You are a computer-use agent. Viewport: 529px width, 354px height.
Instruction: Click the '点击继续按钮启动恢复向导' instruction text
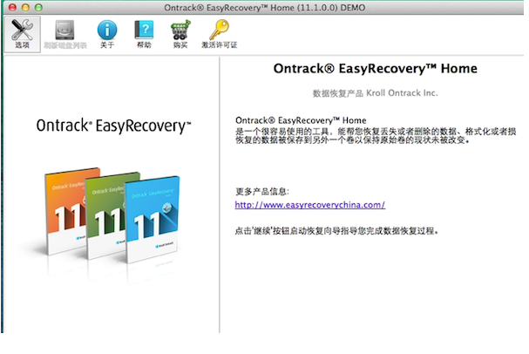(x=336, y=231)
